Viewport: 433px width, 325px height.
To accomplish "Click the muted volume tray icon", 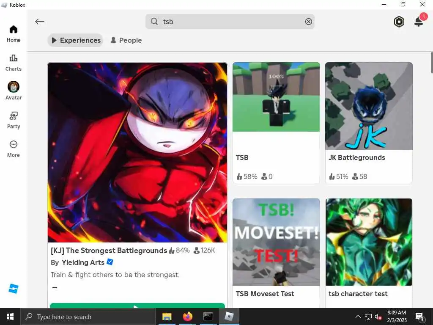I will coord(378,317).
